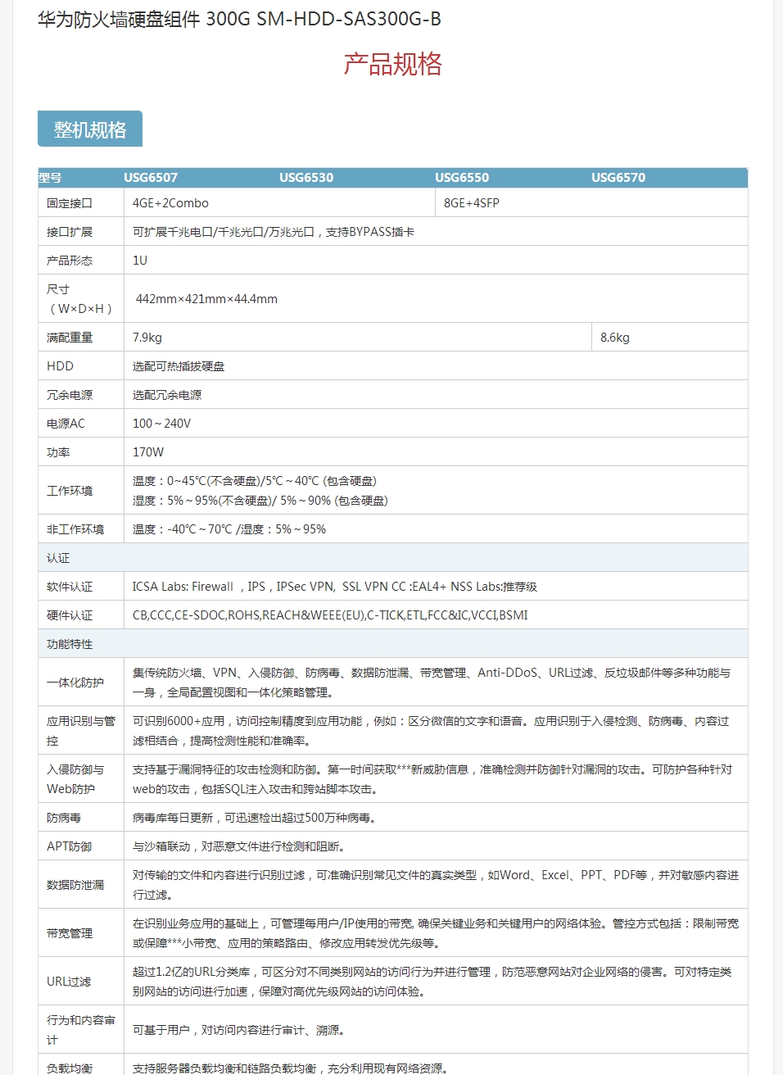The image size is (783, 1075).
Task: Select the USG6507 column header
Action: (151, 178)
